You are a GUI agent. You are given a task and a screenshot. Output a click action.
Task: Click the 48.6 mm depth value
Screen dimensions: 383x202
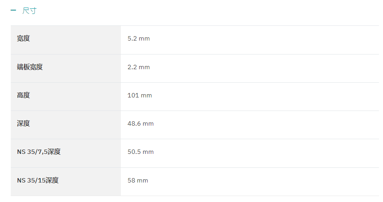(140, 124)
